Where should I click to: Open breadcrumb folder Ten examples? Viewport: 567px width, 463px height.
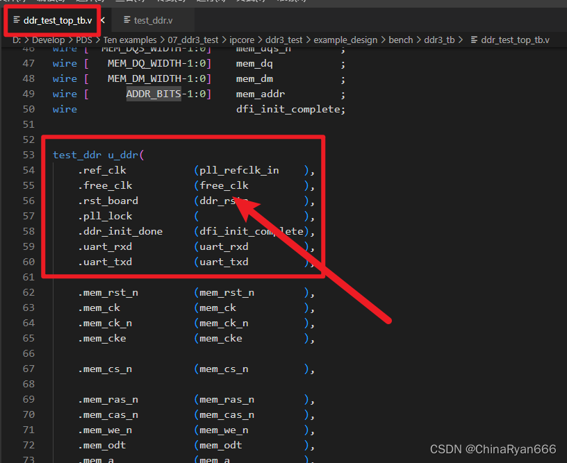click(x=130, y=40)
